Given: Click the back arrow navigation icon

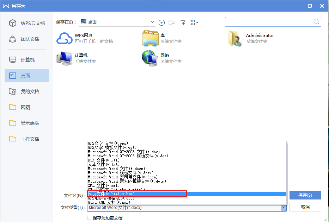Looking at the screenshot, I should [x=162, y=23].
